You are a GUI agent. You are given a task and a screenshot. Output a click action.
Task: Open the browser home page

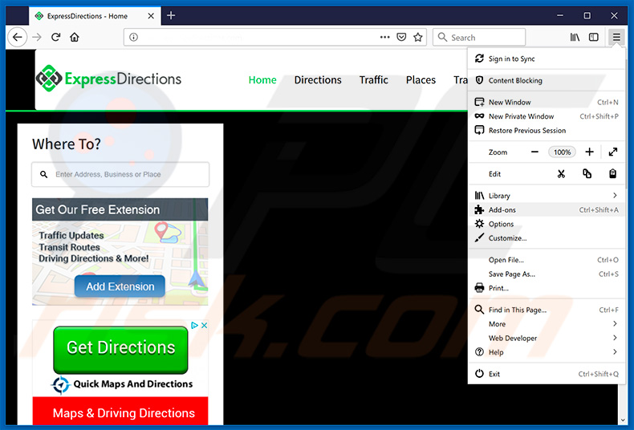pyautogui.click(x=75, y=38)
